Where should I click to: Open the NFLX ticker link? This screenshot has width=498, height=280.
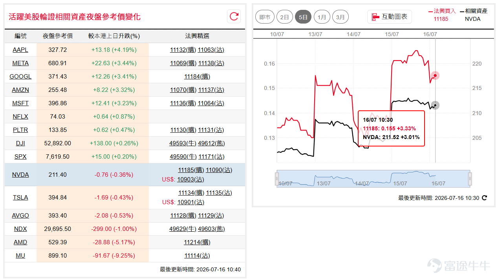click(20, 117)
